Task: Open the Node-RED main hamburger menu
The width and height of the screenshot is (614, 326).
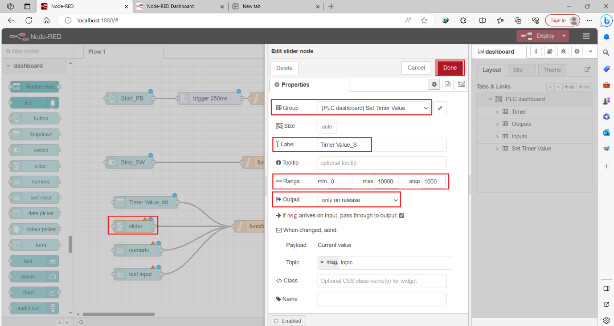Action: point(586,36)
